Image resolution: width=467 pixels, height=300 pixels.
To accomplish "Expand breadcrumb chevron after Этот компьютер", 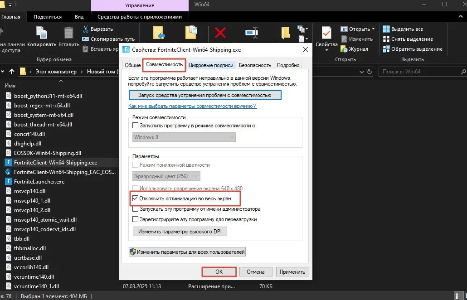I will point(82,72).
